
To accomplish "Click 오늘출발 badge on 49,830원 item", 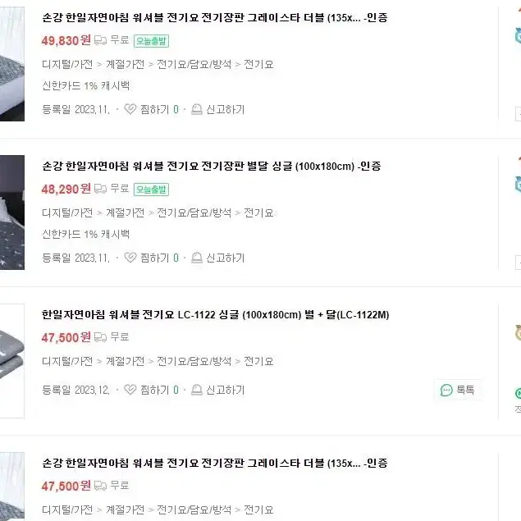I will coord(151,41).
